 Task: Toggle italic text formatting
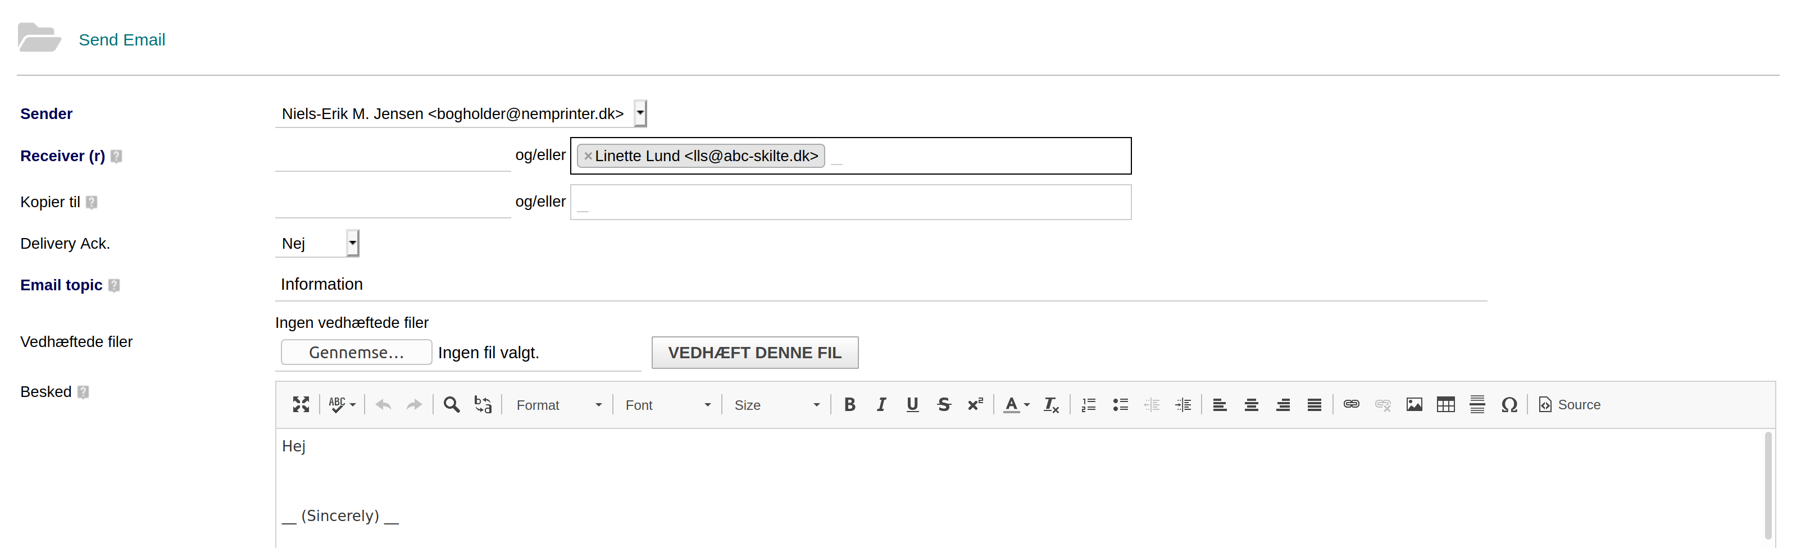pyautogui.click(x=881, y=405)
